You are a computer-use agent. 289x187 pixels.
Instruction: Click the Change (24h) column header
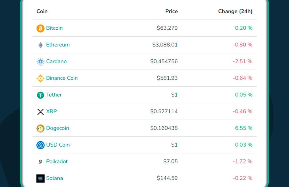[235, 11]
